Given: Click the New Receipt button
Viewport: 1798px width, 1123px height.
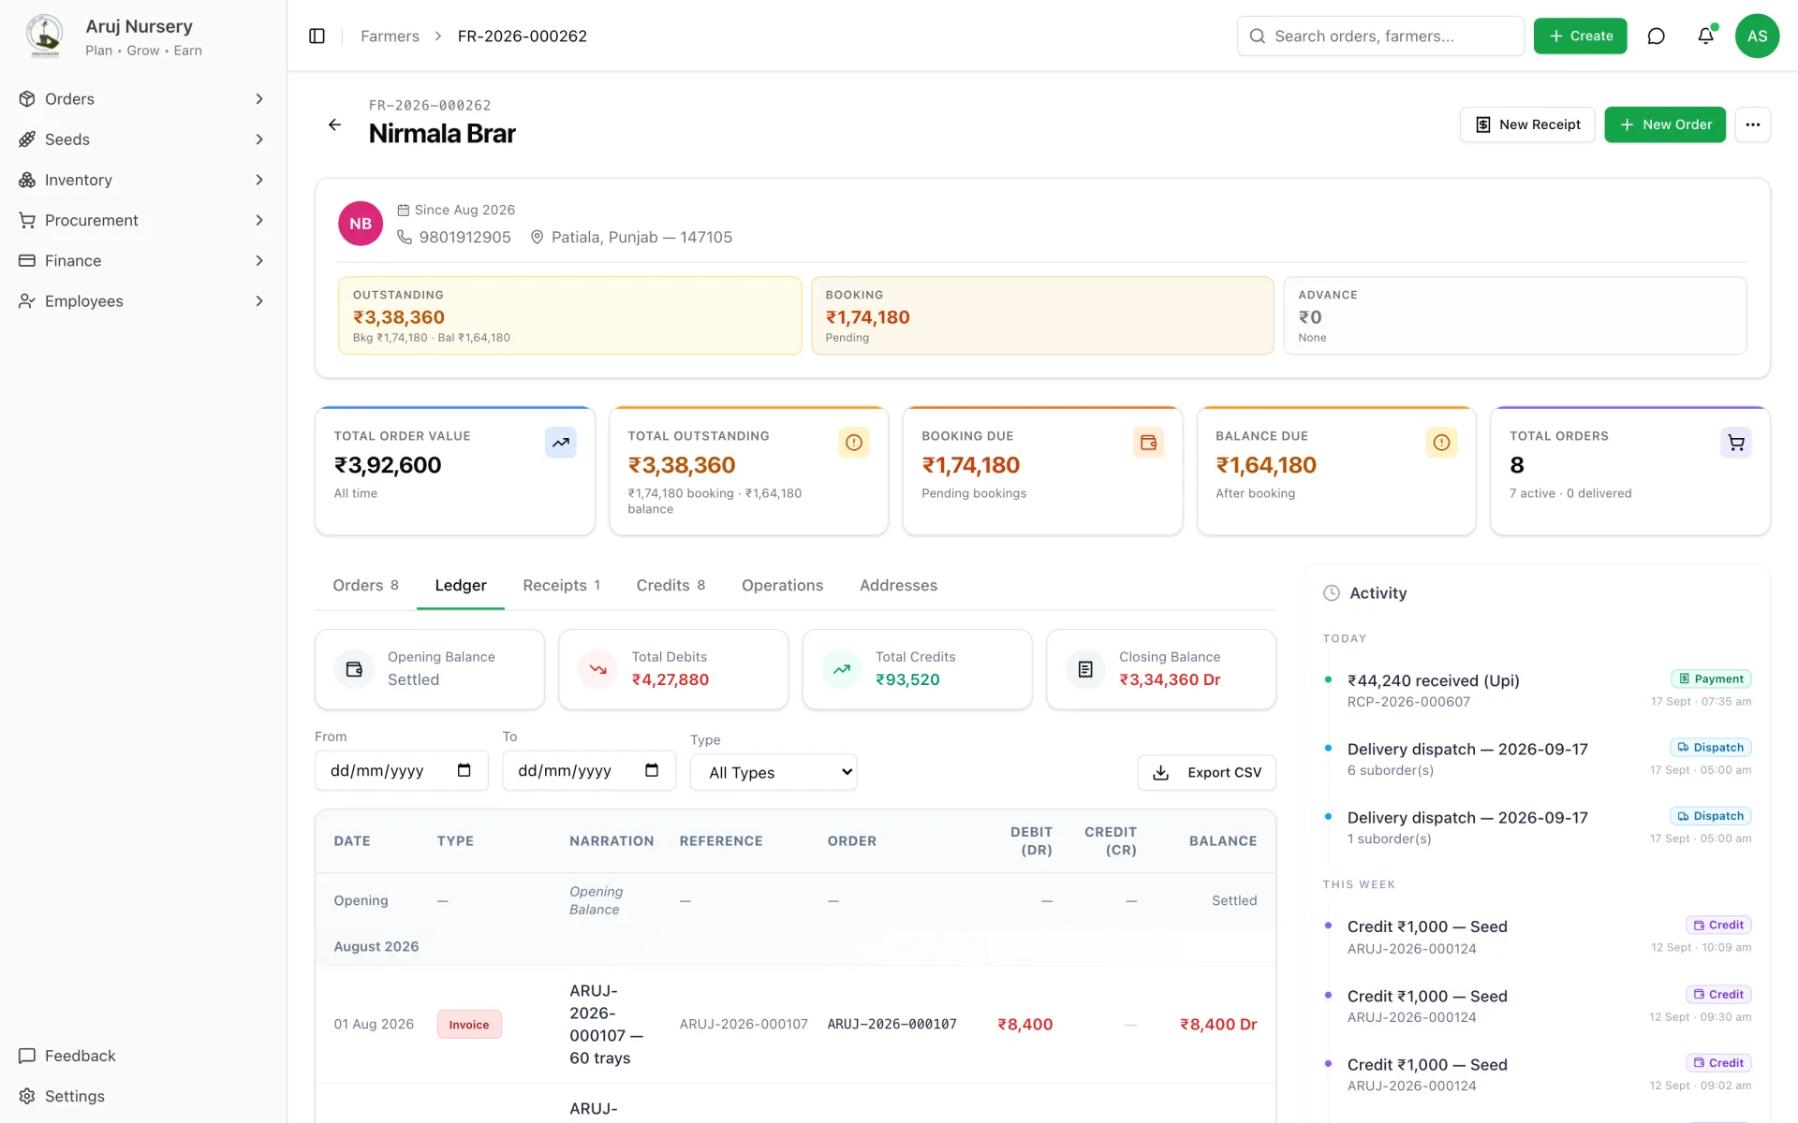Looking at the screenshot, I should (1527, 124).
